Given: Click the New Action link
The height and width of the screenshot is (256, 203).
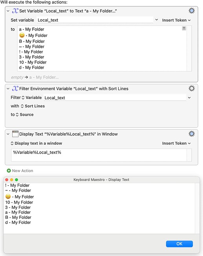Looking at the screenshot, I should [x=22, y=171].
